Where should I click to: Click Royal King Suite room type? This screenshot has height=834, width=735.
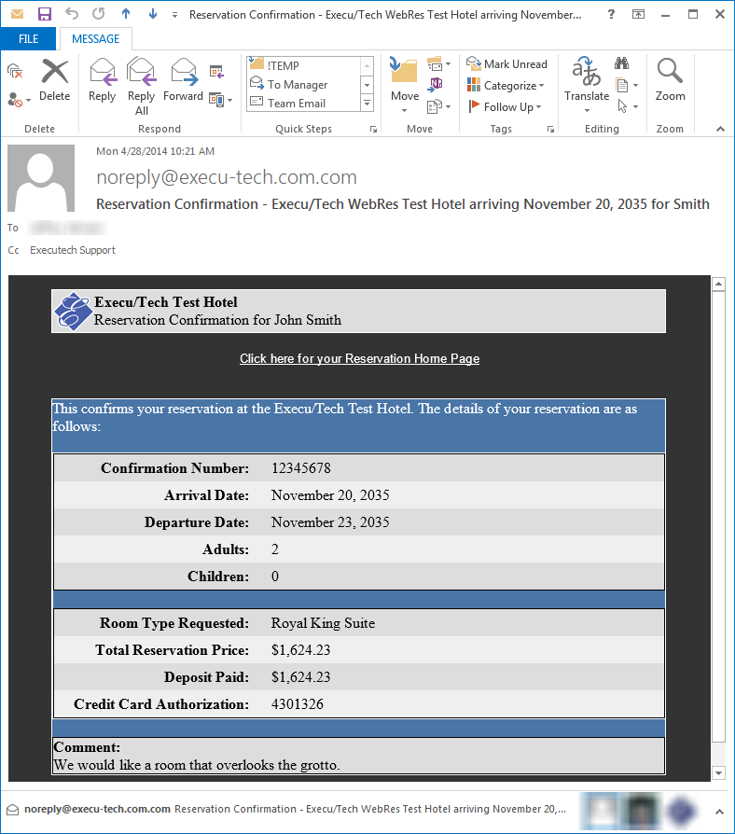(323, 623)
